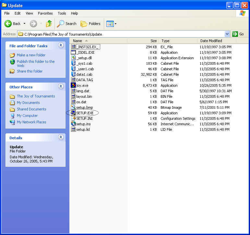Open the Favorites menu
This screenshot has height=235, width=250.
(x=45, y=13)
